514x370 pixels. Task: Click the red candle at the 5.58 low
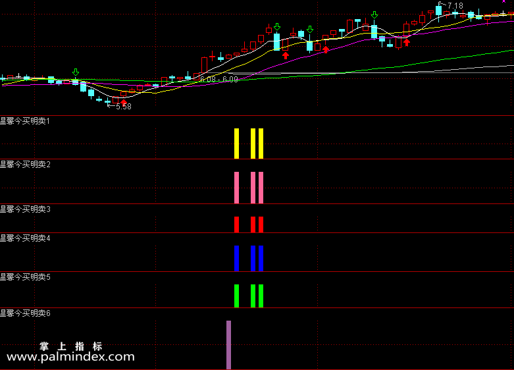[x=115, y=99]
